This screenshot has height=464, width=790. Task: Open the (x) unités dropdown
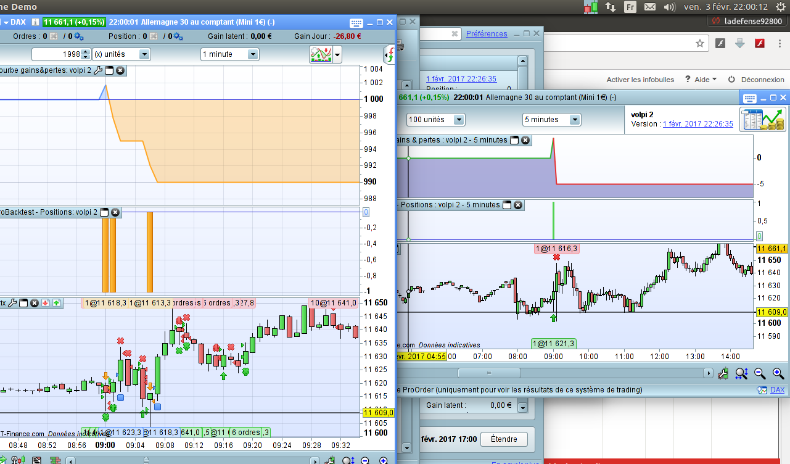pyautogui.click(x=121, y=54)
